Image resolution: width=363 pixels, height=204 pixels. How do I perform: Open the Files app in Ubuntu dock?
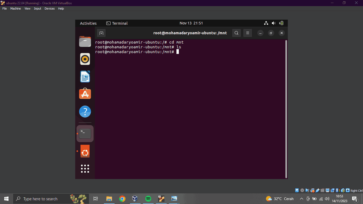click(85, 41)
